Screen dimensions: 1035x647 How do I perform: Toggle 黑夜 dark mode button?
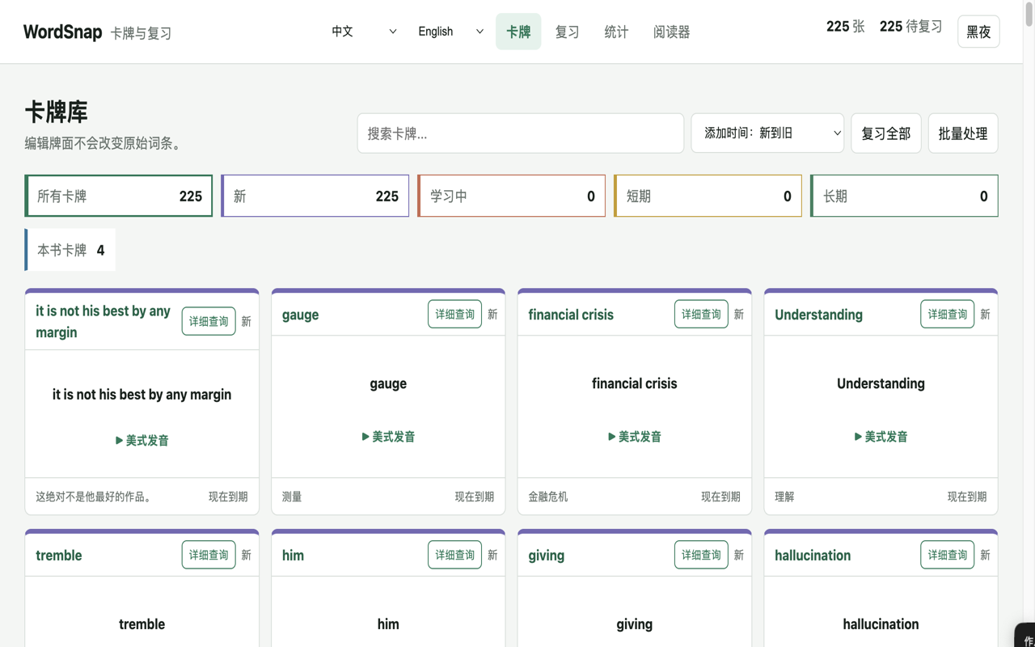point(978,32)
